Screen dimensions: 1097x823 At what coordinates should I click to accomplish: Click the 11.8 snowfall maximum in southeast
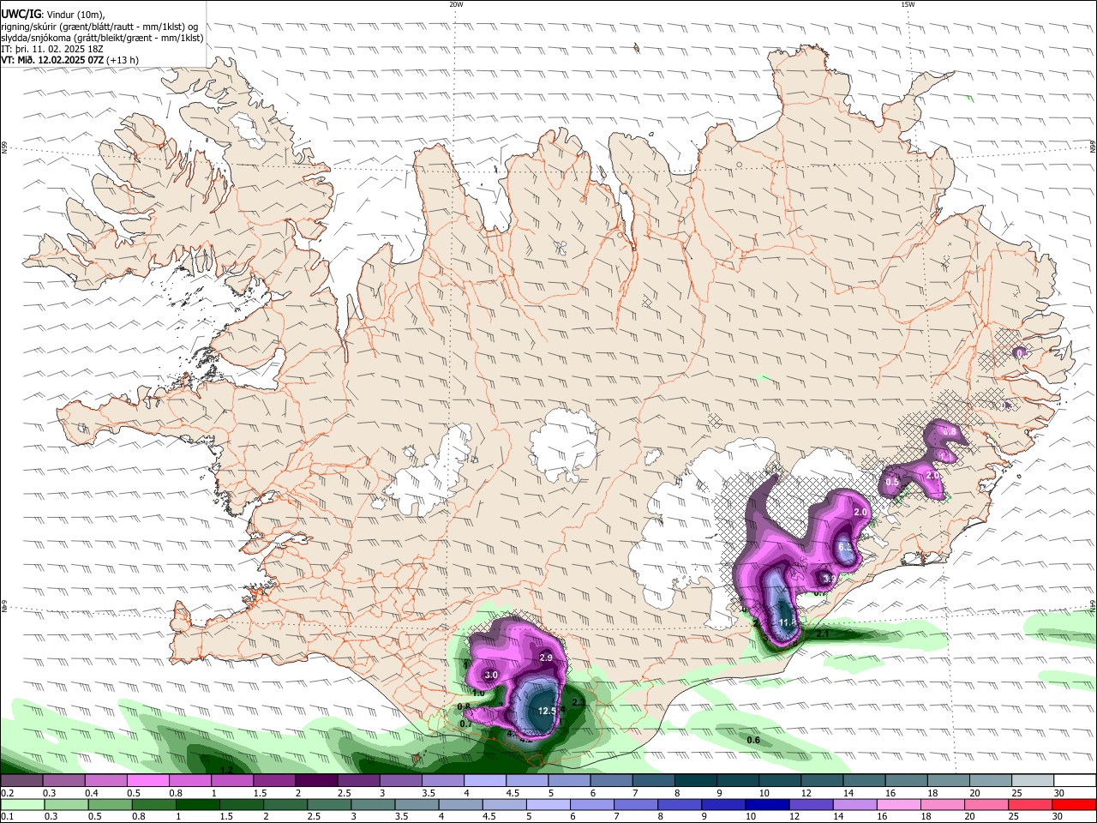pyautogui.click(x=788, y=622)
